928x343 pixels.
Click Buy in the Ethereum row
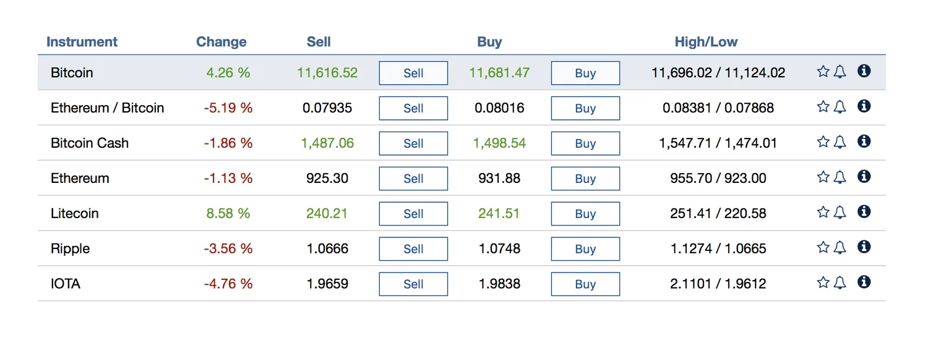click(585, 179)
